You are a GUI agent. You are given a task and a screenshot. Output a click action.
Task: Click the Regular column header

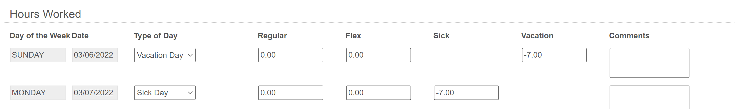272,36
